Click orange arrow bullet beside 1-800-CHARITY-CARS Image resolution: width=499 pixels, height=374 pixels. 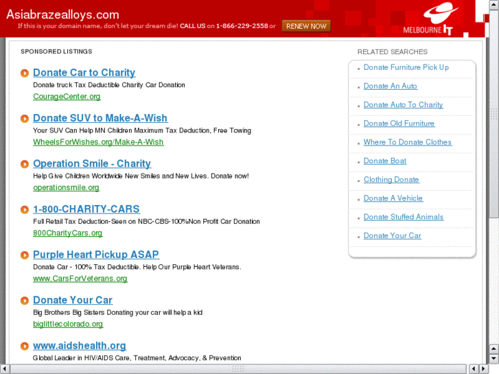coord(25,210)
